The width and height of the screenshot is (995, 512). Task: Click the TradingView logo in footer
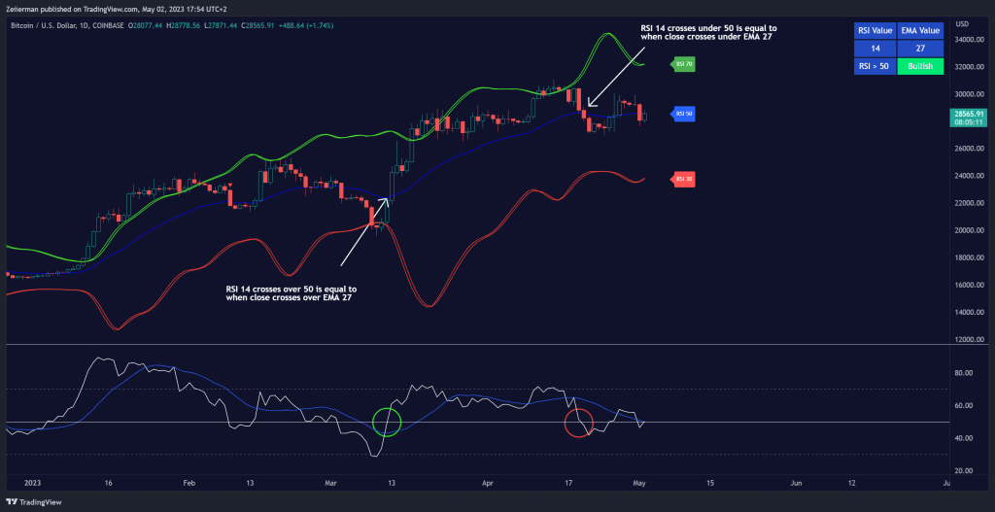38,502
